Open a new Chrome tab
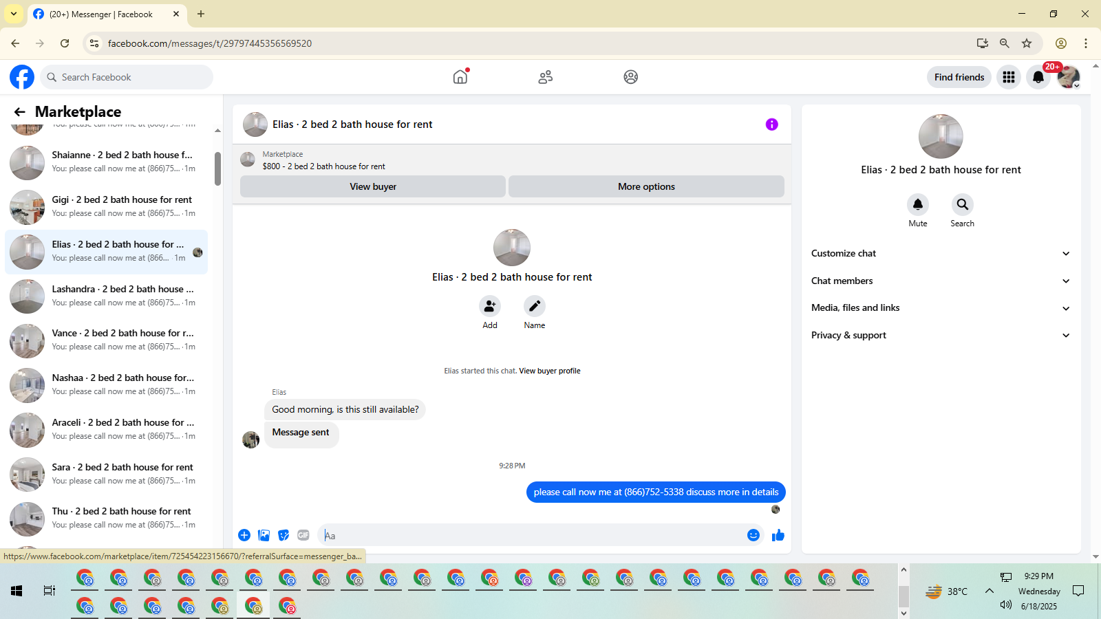 (x=201, y=14)
